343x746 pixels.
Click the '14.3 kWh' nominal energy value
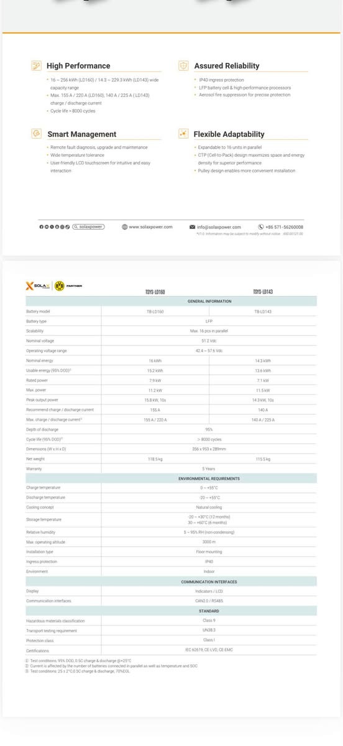tap(263, 361)
